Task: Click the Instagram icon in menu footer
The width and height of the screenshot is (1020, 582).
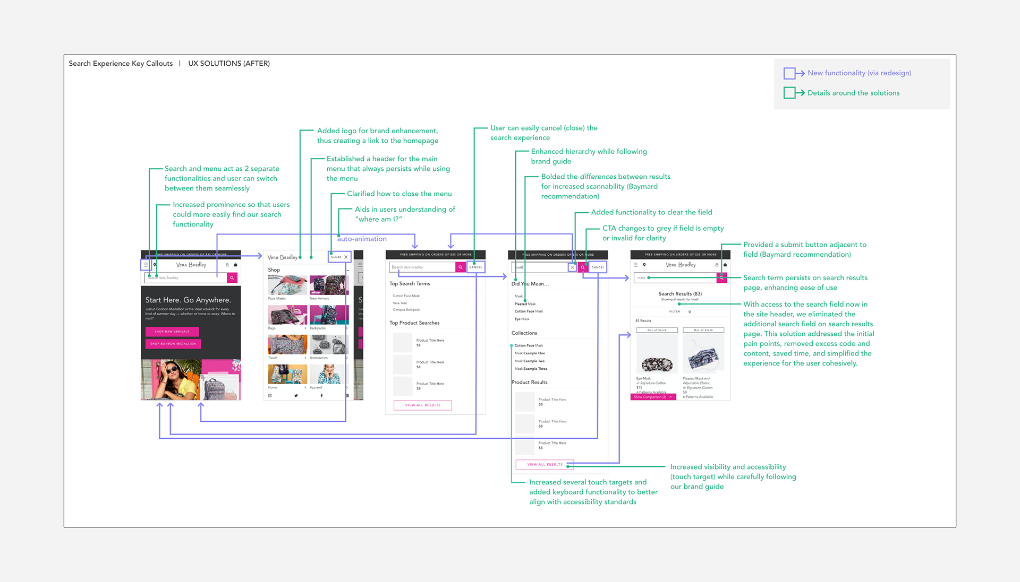Action: click(270, 396)
